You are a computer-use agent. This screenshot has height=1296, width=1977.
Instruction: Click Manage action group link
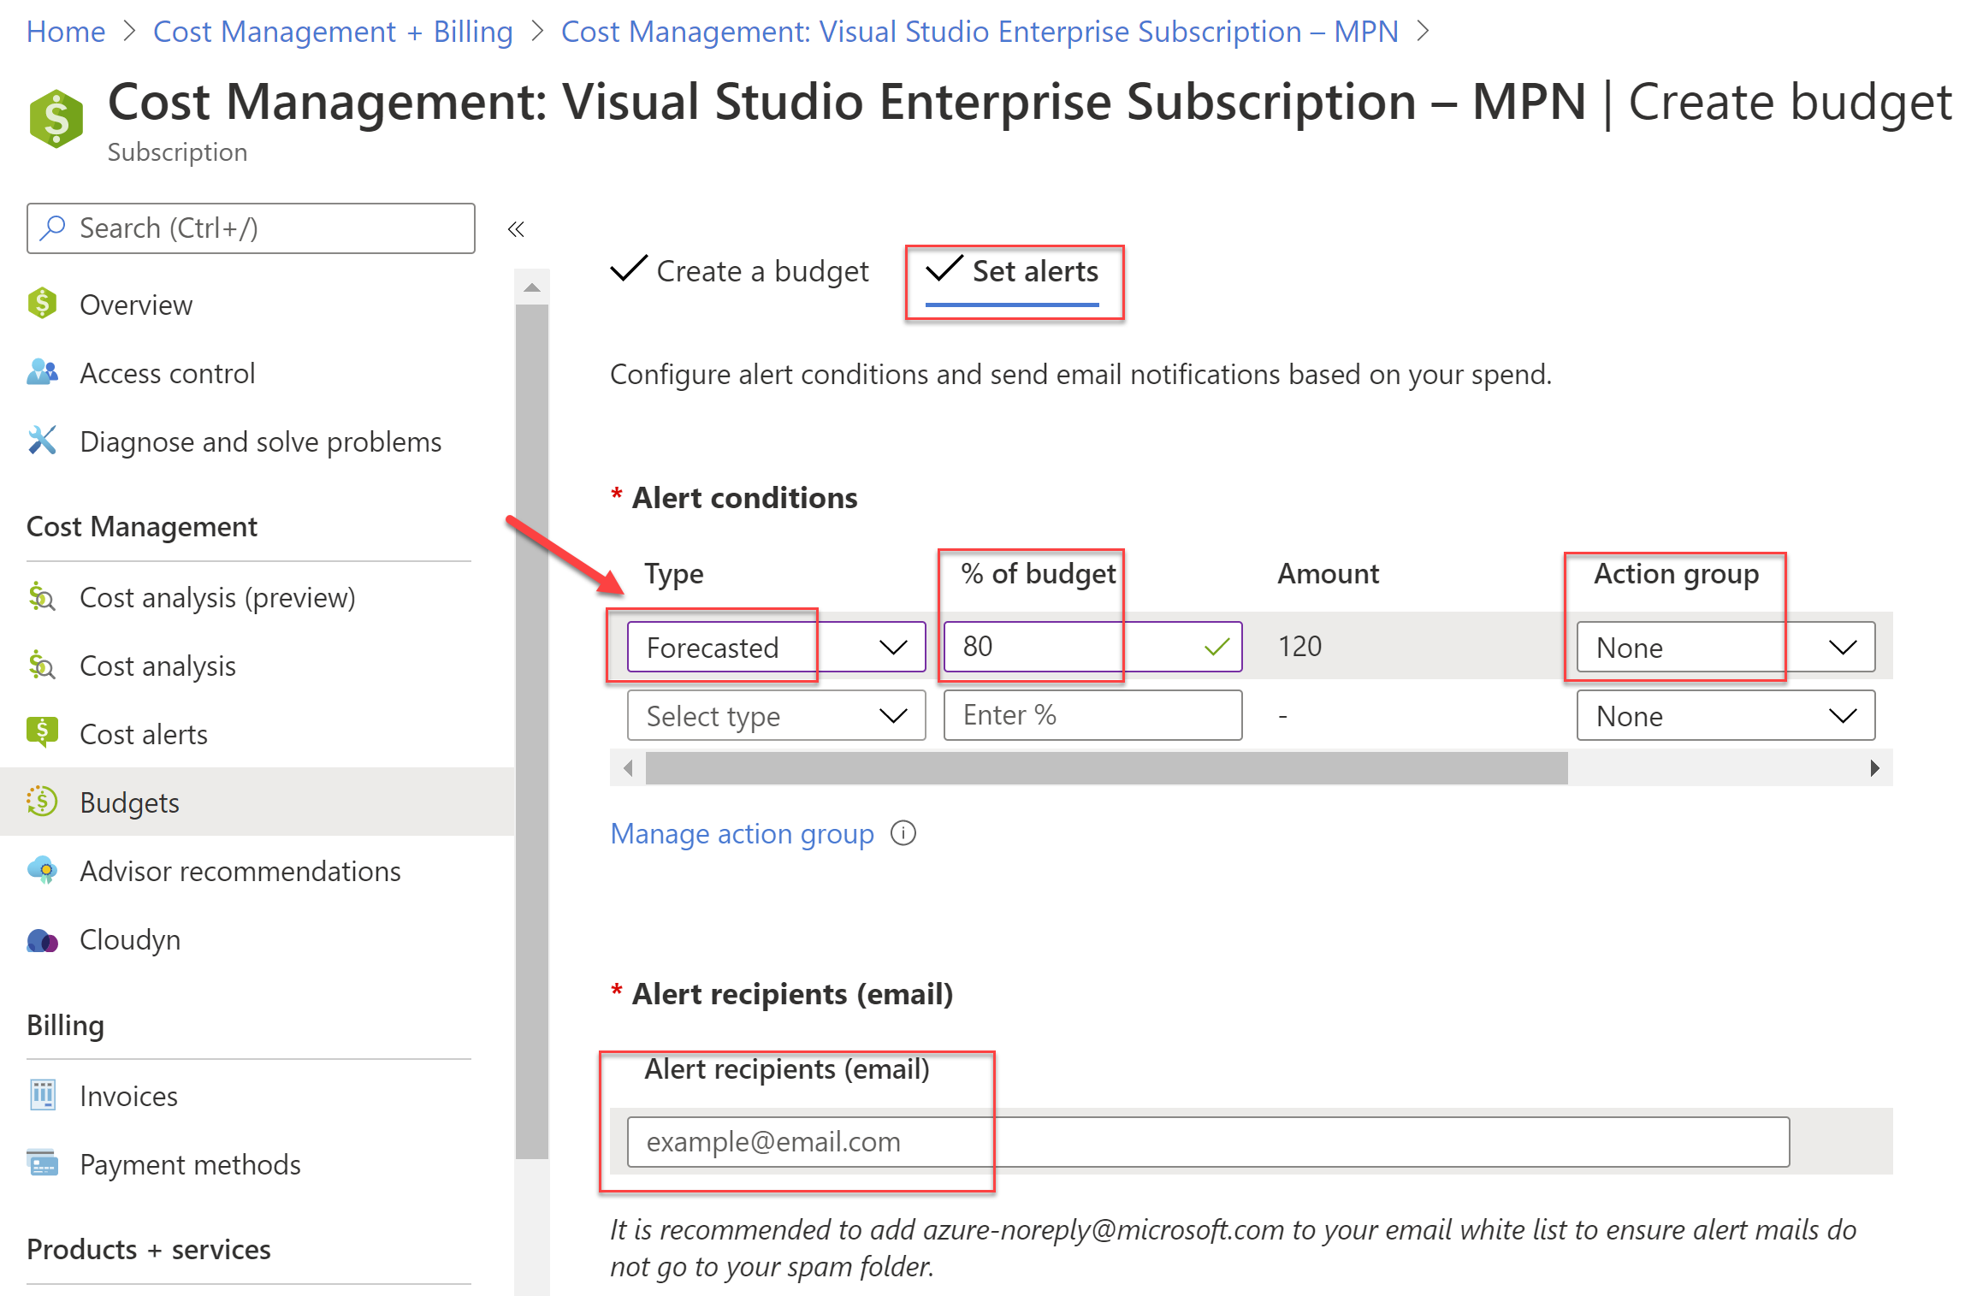click(742, 833)
